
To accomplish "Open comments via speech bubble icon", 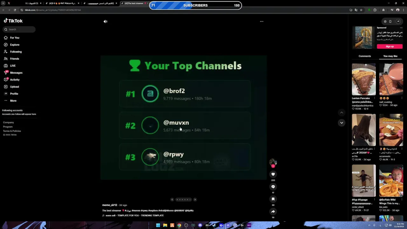I will [273, 187].
